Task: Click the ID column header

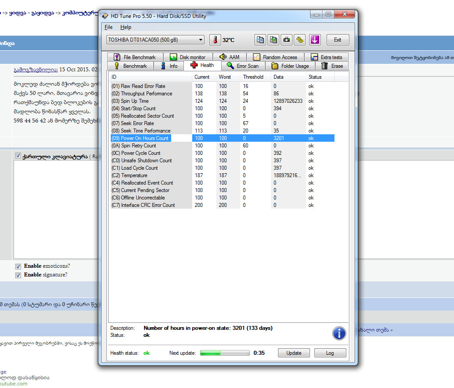Action: [x=150, y=77]
